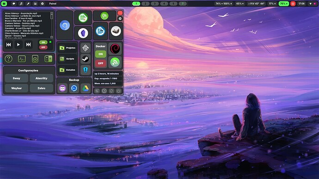The image size is (319, 179).
Task: Open the Zshrc configuration
Action: point(41,88)
